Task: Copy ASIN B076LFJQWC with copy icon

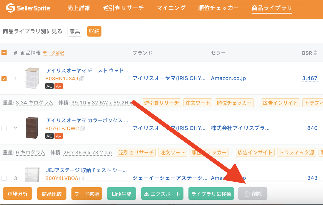Action: pyautogui.click(x=82, y=129)
